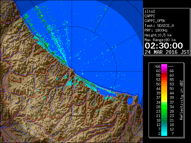Screen dimensions: 191x143
Task: Click the radar site name "ilts2"
Action: coord(150,11)
